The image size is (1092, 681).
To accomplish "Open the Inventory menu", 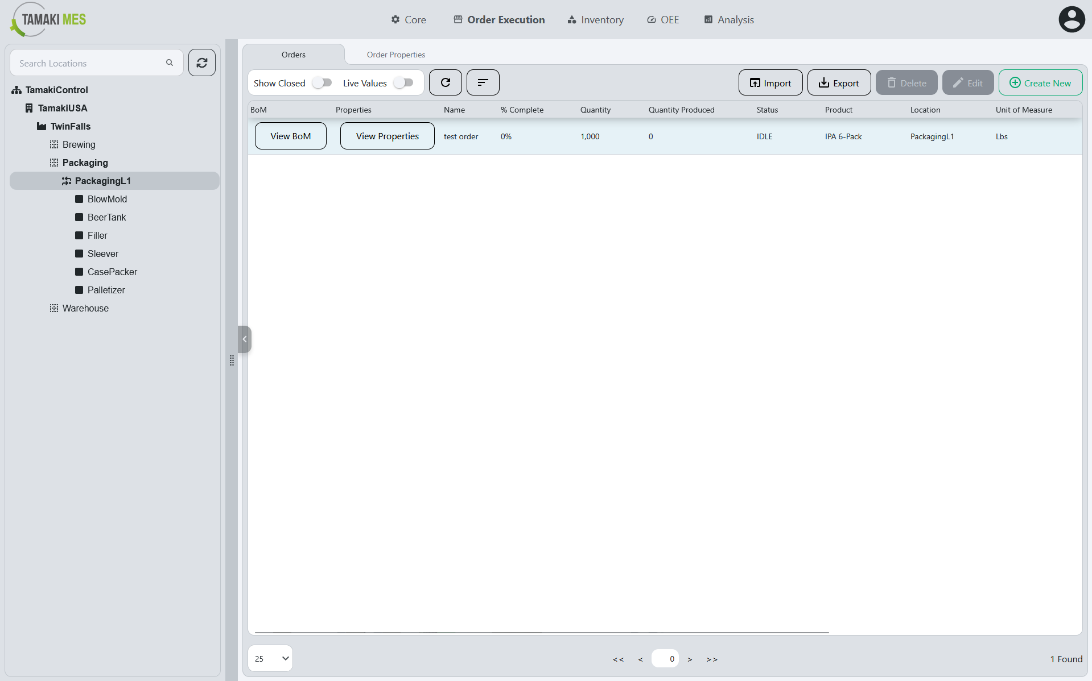I will 595,20.
